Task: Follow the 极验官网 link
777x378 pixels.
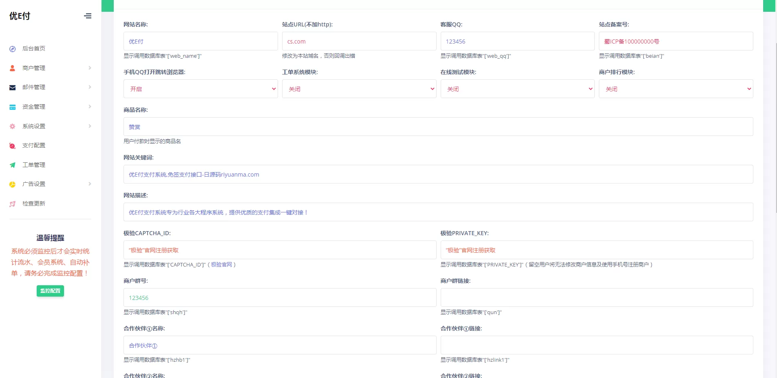Action: point(221,265)
